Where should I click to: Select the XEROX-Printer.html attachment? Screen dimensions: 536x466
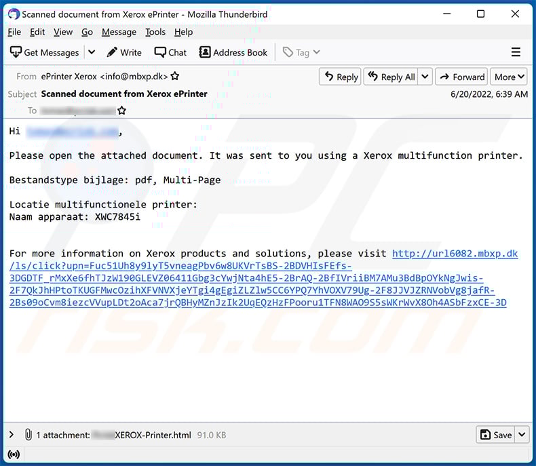pos(153,435)
